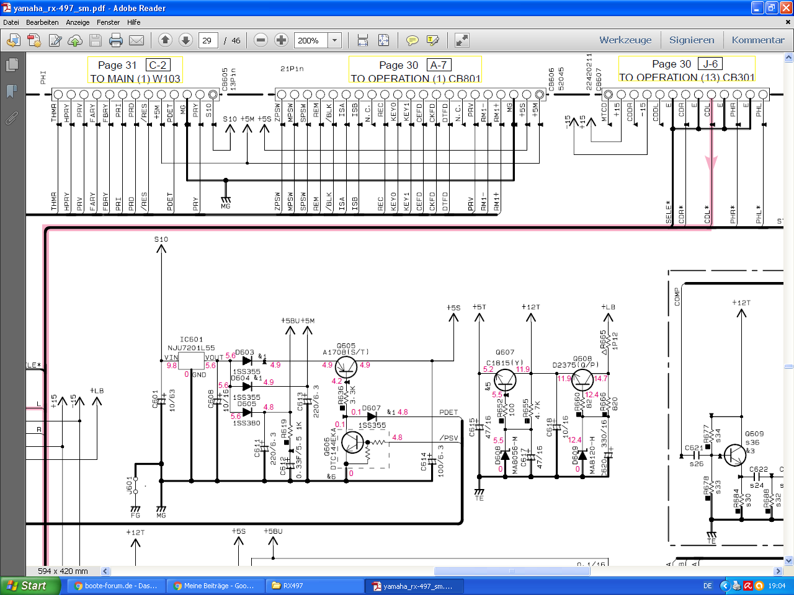The height and width of the screenshot is (595, 794).
Task: Click the horizontal scrollbar left arrow
Action: (x=105, y=571)
